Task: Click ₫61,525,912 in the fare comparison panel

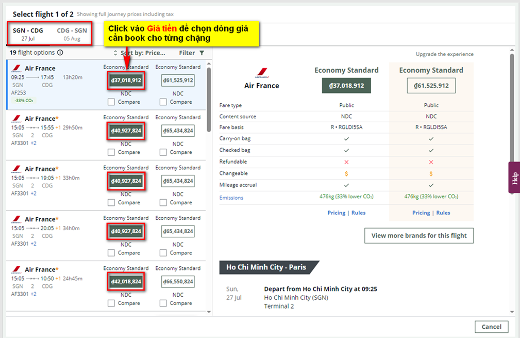Action: click(x=431, y=86)
